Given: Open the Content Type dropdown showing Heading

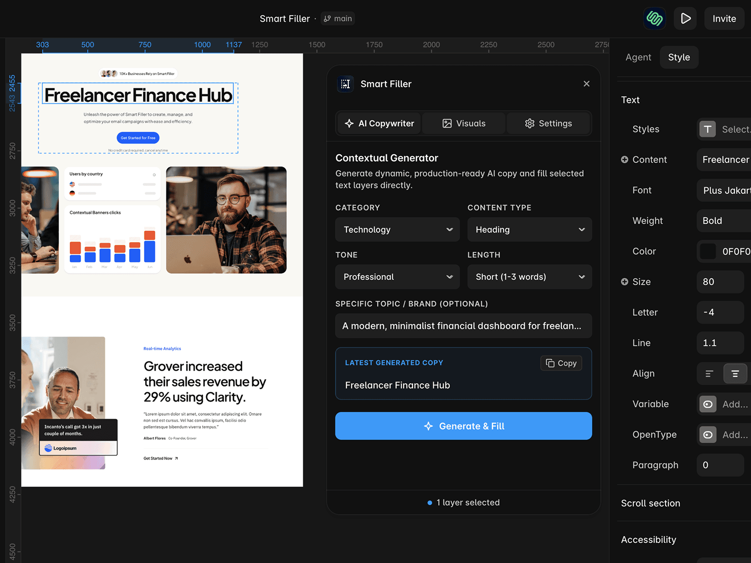Looking at the screenshot, I should (x=529, y=229).
